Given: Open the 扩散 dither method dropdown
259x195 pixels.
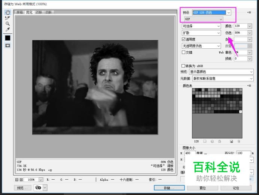Looking at the screenshot, I should click(x=201, y=33).
